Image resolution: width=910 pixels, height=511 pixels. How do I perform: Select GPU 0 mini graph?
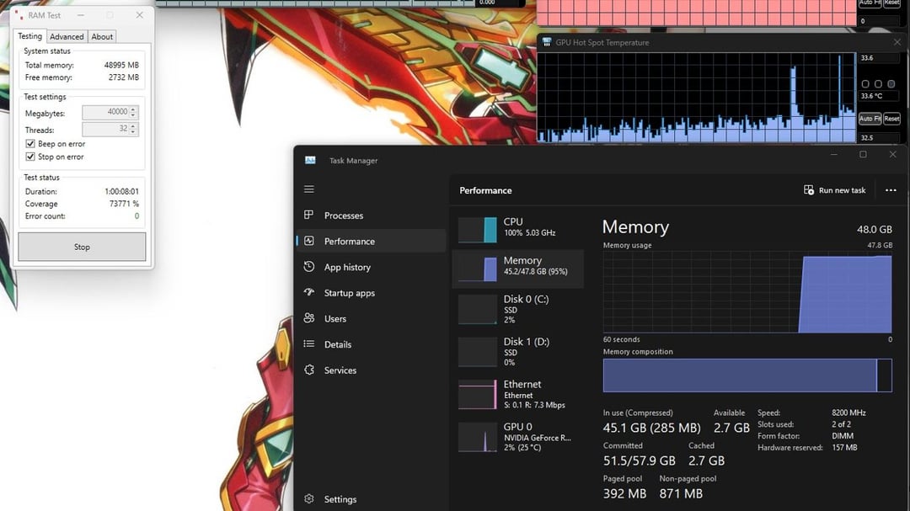coord(478,438)
